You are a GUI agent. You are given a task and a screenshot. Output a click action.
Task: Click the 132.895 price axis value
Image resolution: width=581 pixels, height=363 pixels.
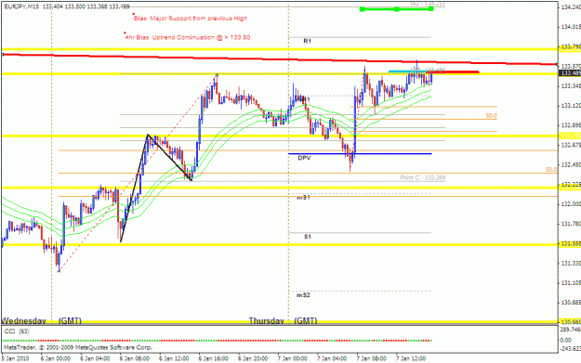click(571, 125)
